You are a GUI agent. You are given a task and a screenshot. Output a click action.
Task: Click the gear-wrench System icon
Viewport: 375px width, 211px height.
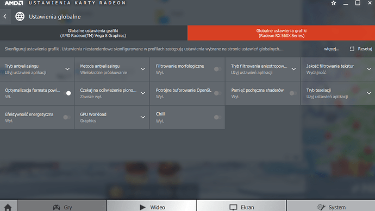coord(321,207)
